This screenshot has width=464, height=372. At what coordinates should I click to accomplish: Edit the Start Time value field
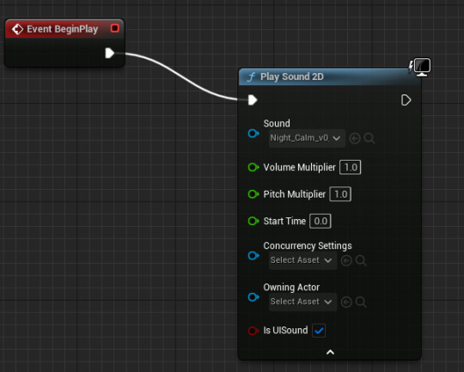(321, 221)
